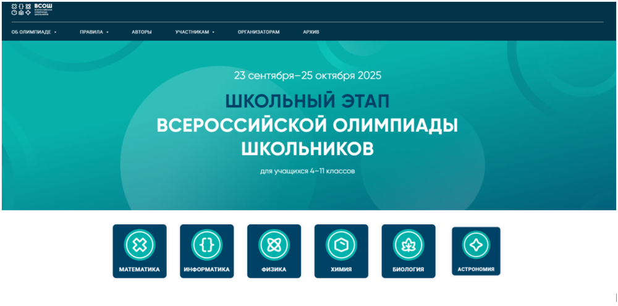Click the 23 сентября–25 октября 2025 date text
The image size is (618, 306).
pos(307,75)
